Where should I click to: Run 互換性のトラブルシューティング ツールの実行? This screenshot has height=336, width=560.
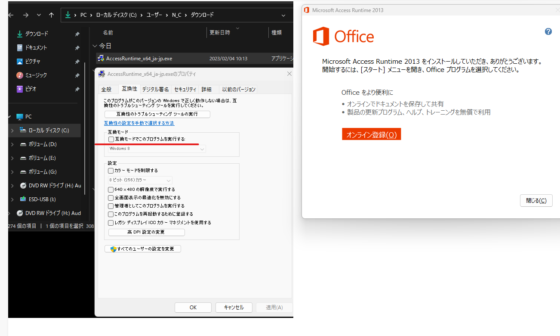[x=157, y=114]
